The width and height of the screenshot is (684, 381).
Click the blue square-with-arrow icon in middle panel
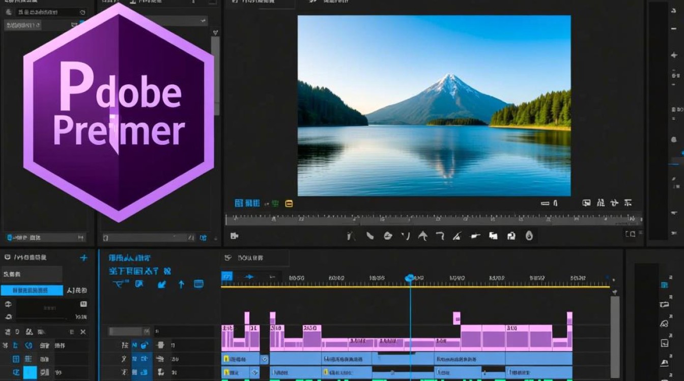click(139, 284)
